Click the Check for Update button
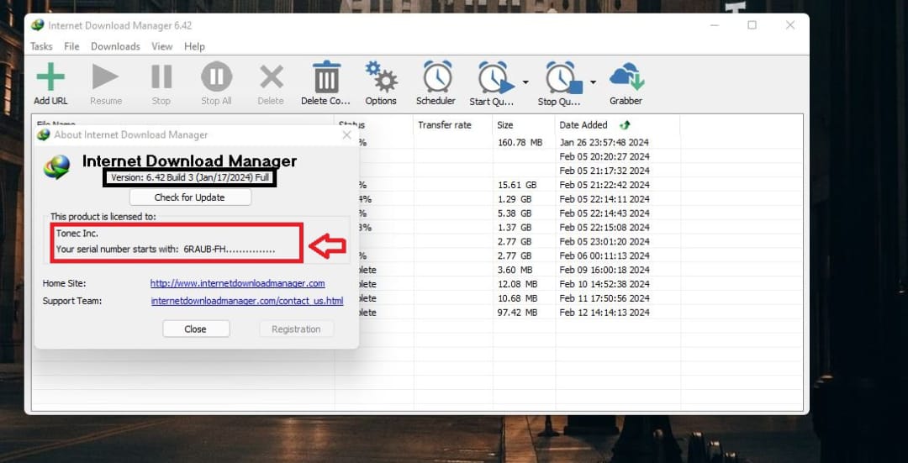 pyautogui.click(x=190, y=197)
